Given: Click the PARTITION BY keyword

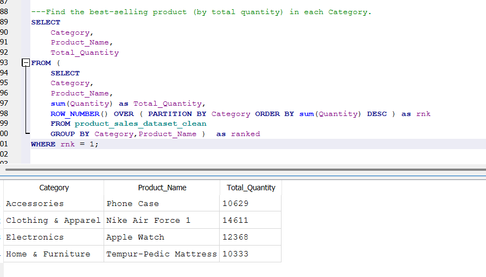Looking at the screenshot, I should tap(177, 114).
